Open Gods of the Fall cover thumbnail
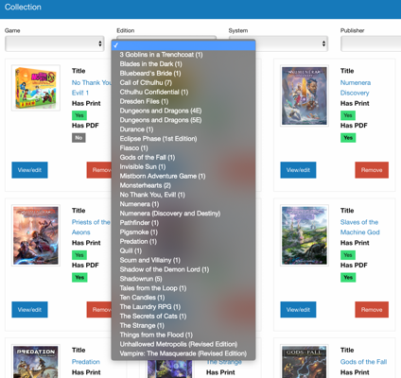The width and height of the screenshot is (401, 378). coord(305,361)
